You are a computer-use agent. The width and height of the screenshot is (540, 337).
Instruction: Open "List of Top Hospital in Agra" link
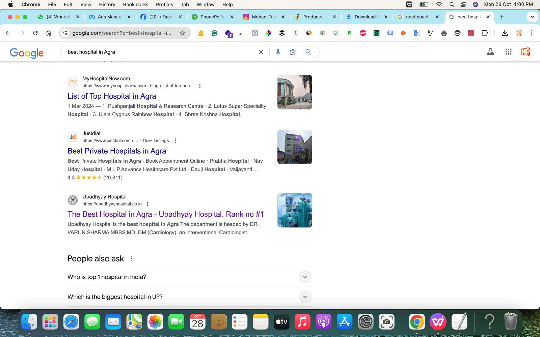coord(112,96)
